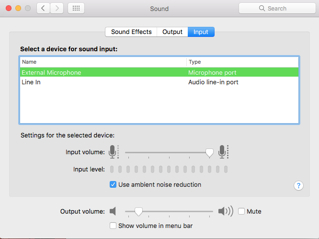Go forward using the right arrow button
The width and height of the screenshot is (319, 239).
pyautogui.click(x=57, y=8)
